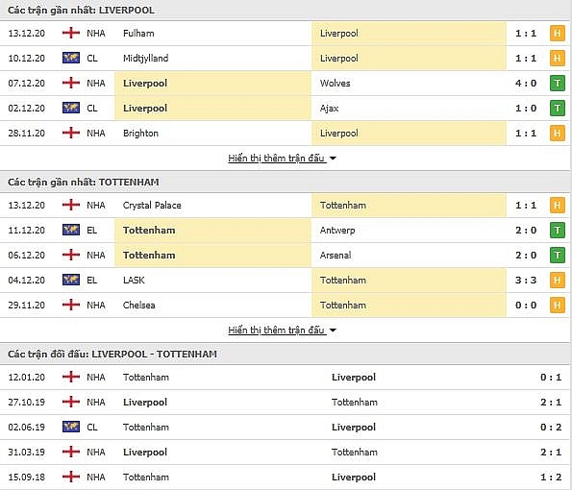Click the green T badge on Tottenham–Arsenal row
The width and height of the screenshot is (572, 490).
tap(557, 256)
